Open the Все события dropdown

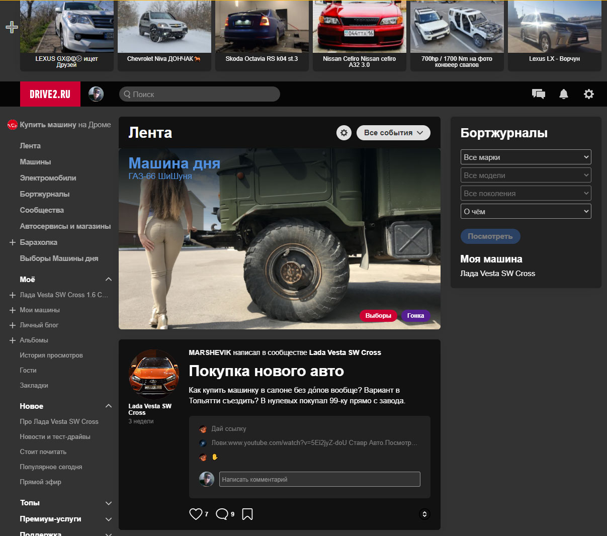coord(393,133)
